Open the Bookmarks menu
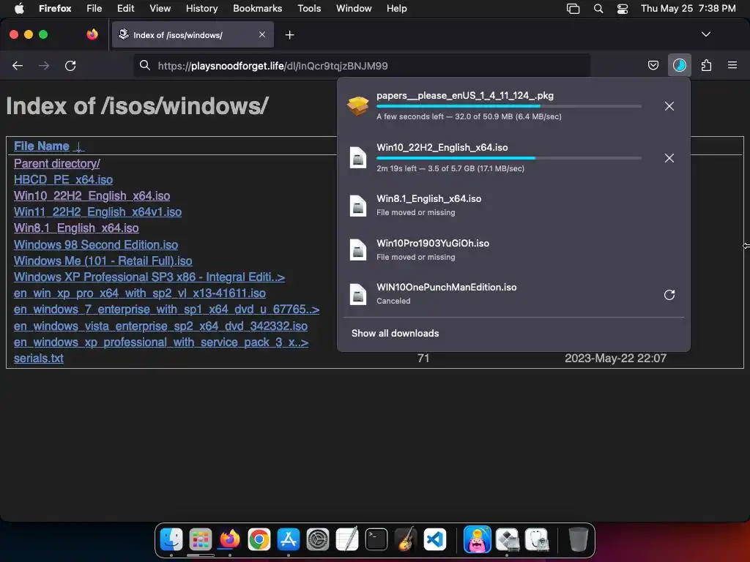The width and height of the screenshot is (750, 562). coord(257,8)
